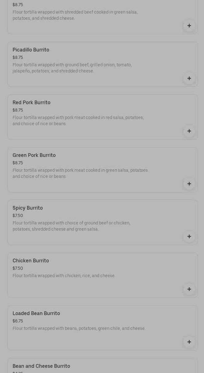Tap the plus button on Spicy Burrito
Image resolution: width=204 pixels, height=373 pixels.
pyautogui.click(x=189, y=236)
